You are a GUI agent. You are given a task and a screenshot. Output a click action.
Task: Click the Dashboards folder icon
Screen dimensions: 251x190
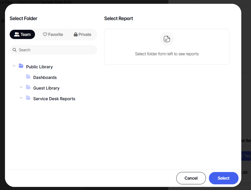(28, 77)
